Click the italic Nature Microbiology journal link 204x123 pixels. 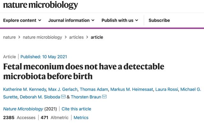coord(23,109)
